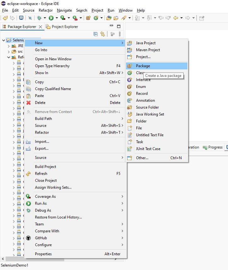This screenshot has height=270, width=228.
Task: Select Java Project from New submenu
Action: pos(157,43)
